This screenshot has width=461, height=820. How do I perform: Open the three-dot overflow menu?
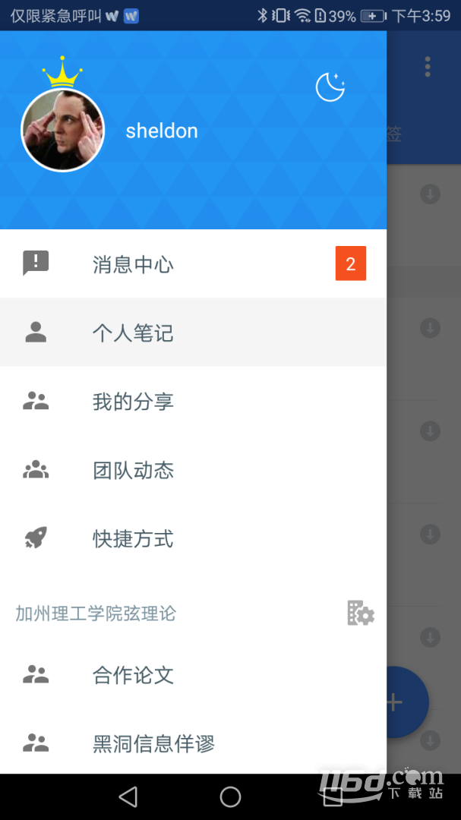[x=428, y=66]
